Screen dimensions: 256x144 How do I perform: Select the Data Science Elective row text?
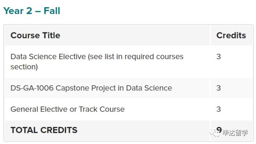(97, 62)
